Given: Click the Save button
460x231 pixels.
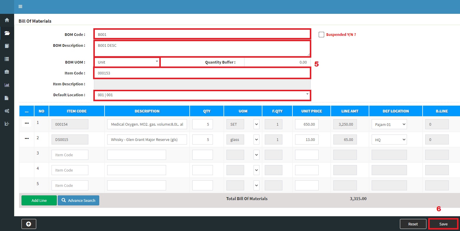Looking at the screenshot, I should pos(443,224).
